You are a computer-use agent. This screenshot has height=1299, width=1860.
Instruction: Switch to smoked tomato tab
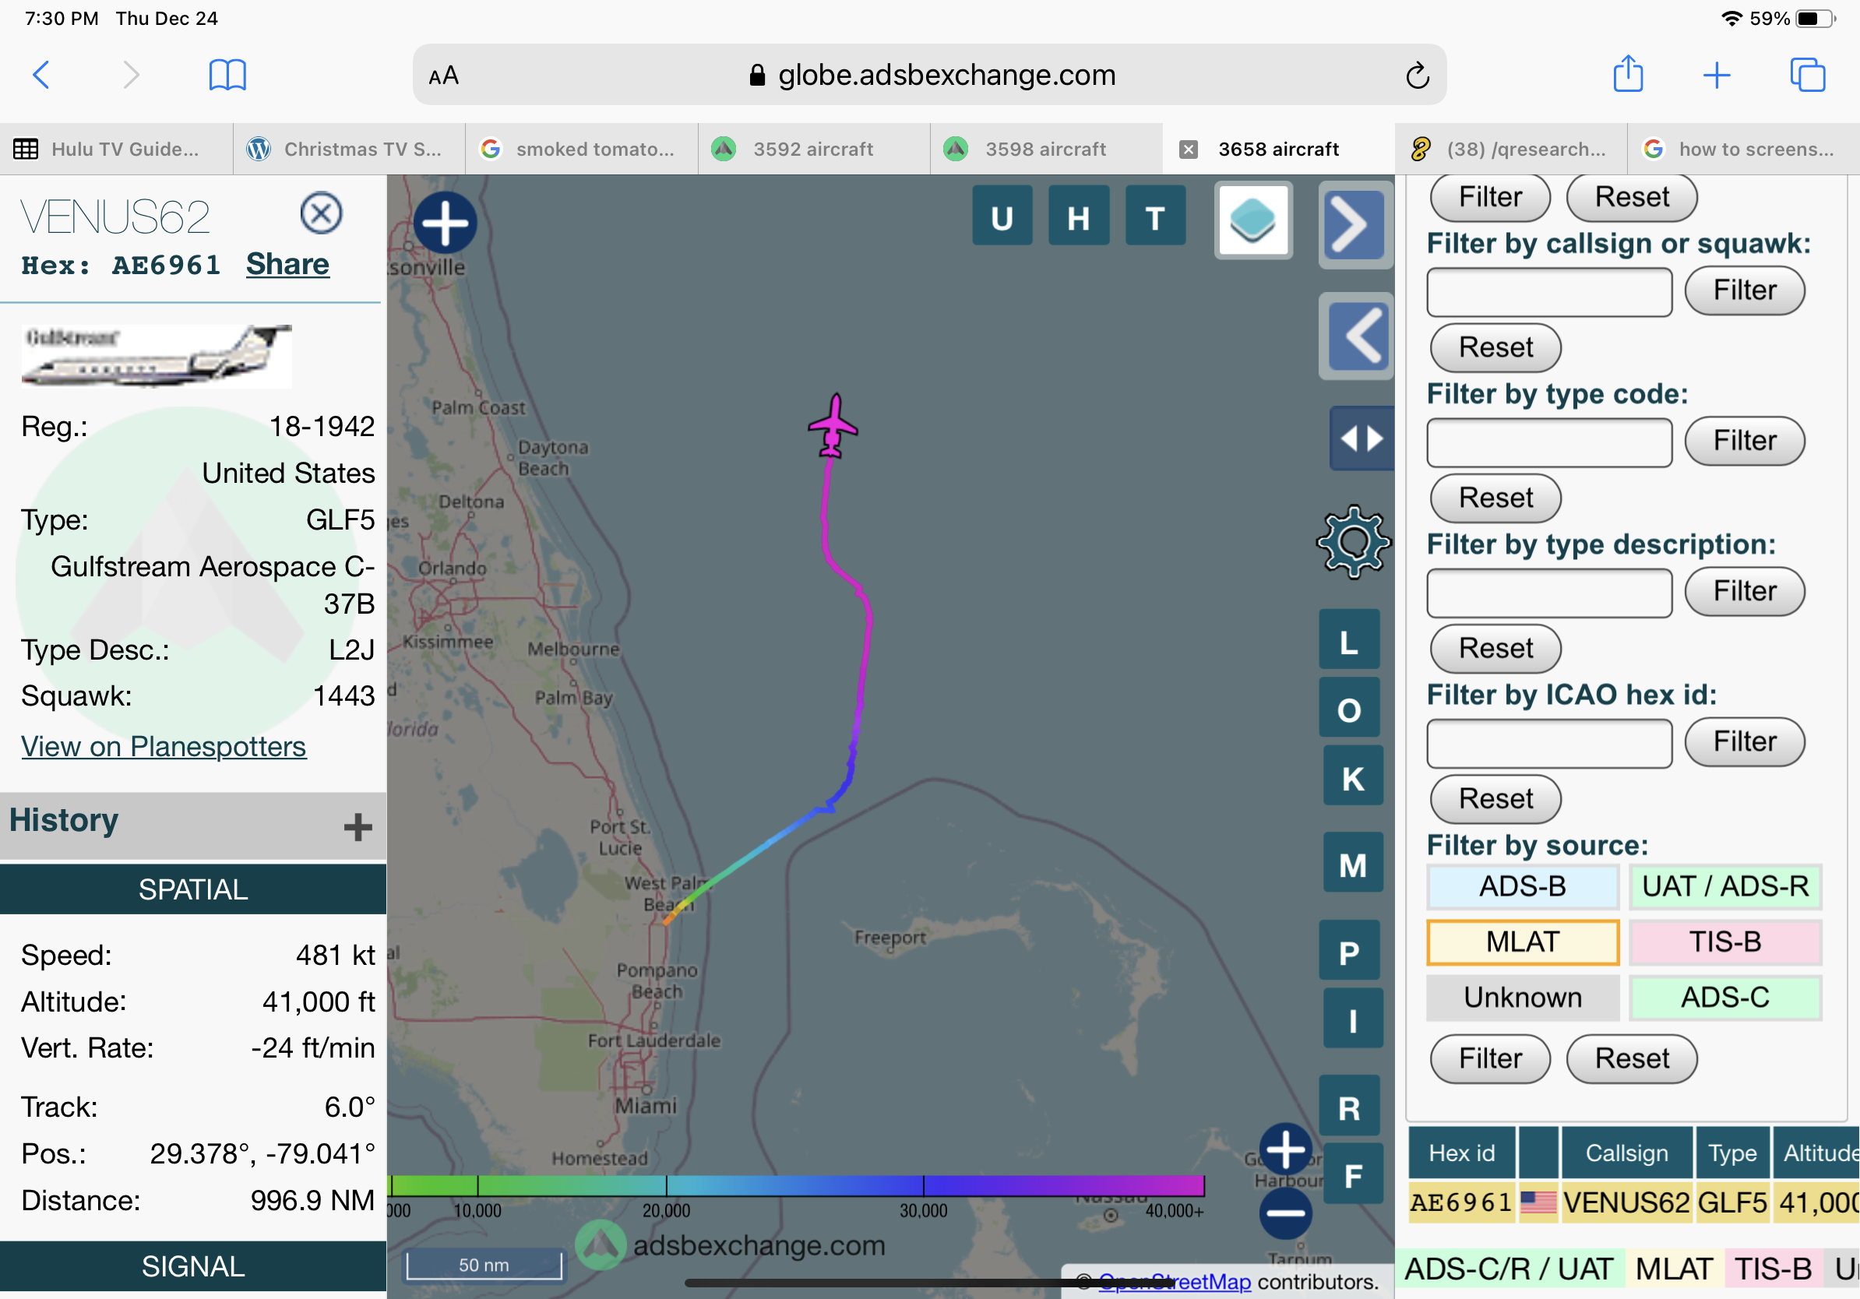click(581, 149)
